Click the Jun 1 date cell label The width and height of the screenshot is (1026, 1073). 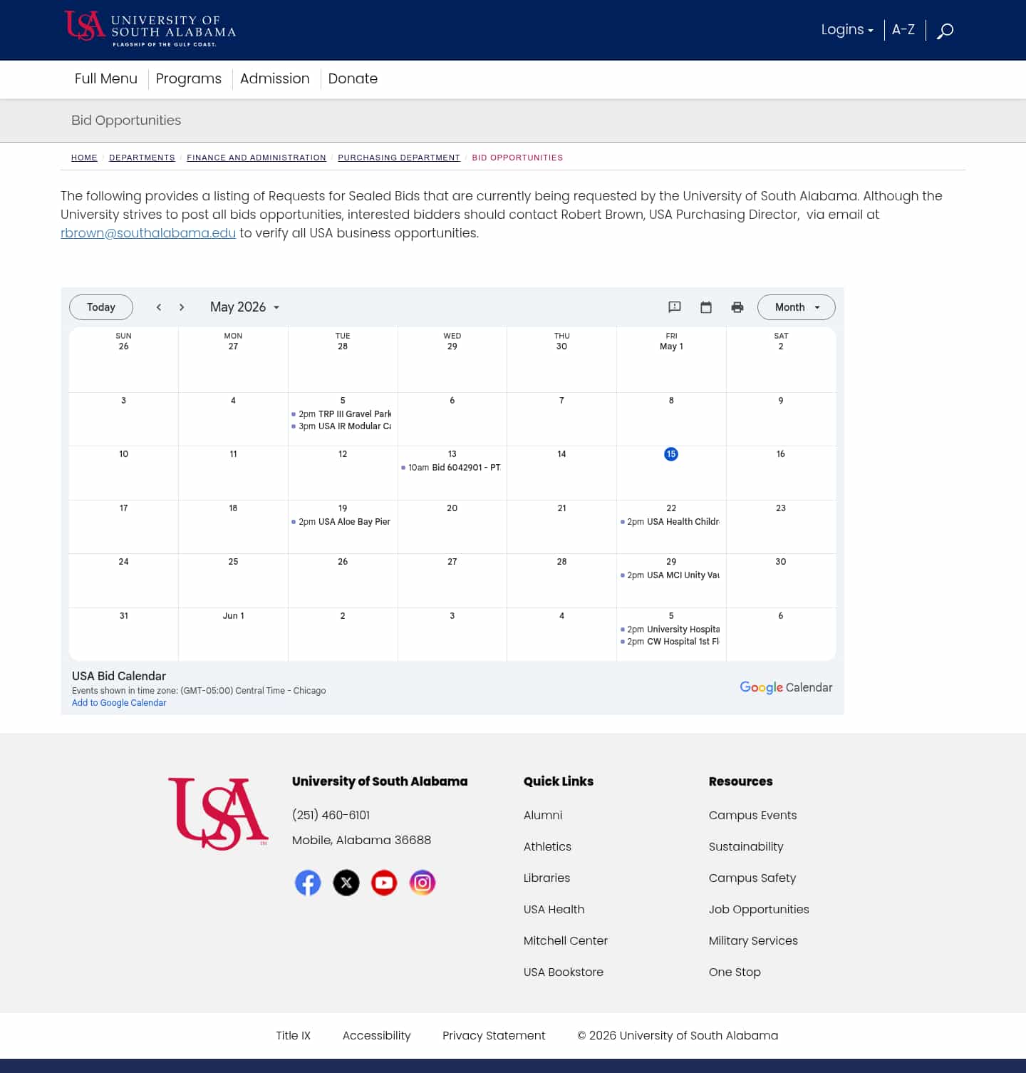233,616
